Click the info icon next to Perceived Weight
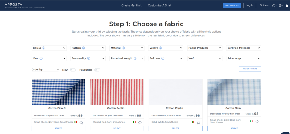290x134 pixels. click(135, 58)
